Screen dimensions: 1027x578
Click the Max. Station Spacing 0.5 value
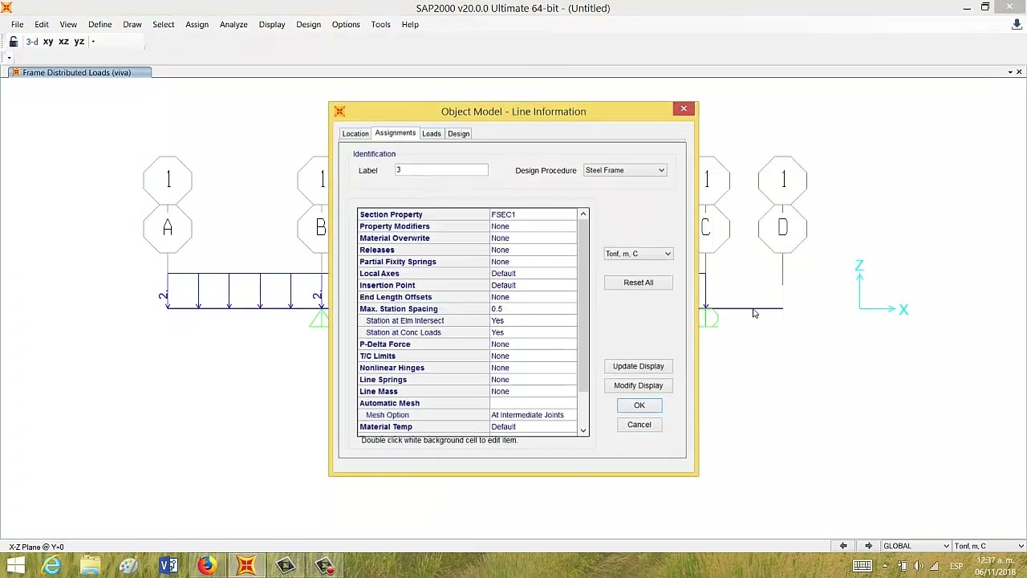533,309
